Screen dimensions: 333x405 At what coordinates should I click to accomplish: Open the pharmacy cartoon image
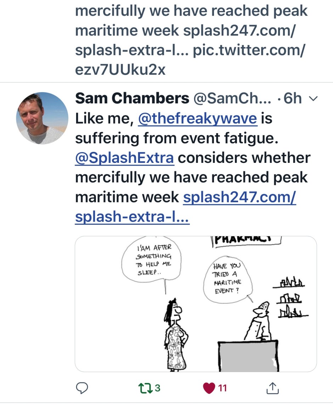point(196,304)
